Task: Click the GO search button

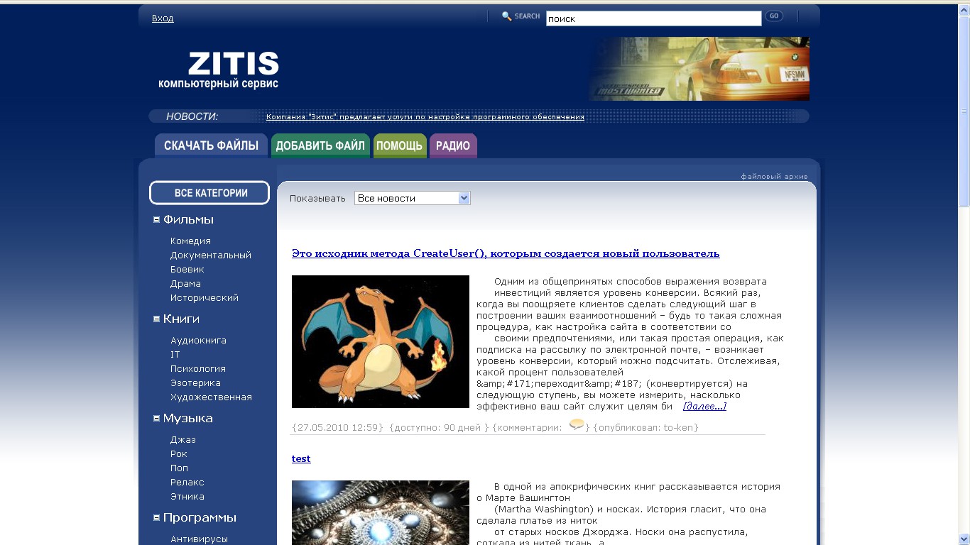Action: click(x=774, y=16)
